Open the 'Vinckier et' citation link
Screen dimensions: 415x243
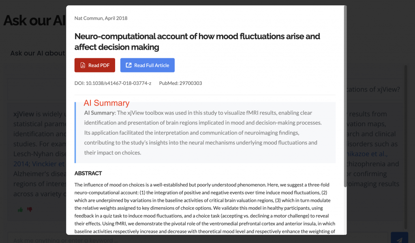click(x=49, y=164)
